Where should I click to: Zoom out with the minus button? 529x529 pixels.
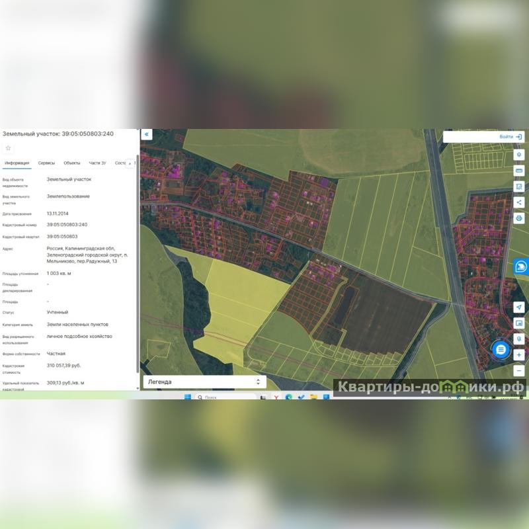tap(519, 370)
